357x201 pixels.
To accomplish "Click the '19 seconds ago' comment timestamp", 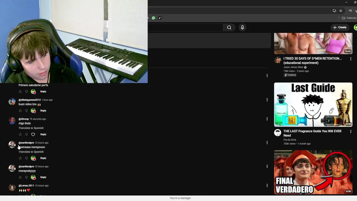I will click(x=38, y=119).
